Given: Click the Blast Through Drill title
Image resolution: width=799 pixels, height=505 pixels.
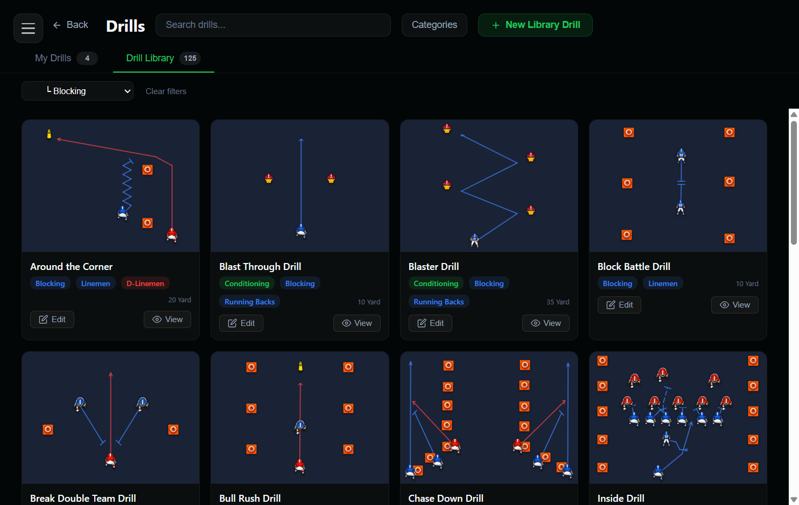Looking at the screenshot, I should pos(260,267).
